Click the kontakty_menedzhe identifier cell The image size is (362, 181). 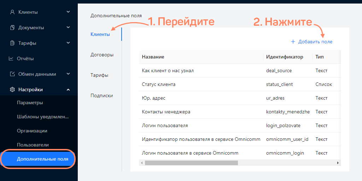288,112
